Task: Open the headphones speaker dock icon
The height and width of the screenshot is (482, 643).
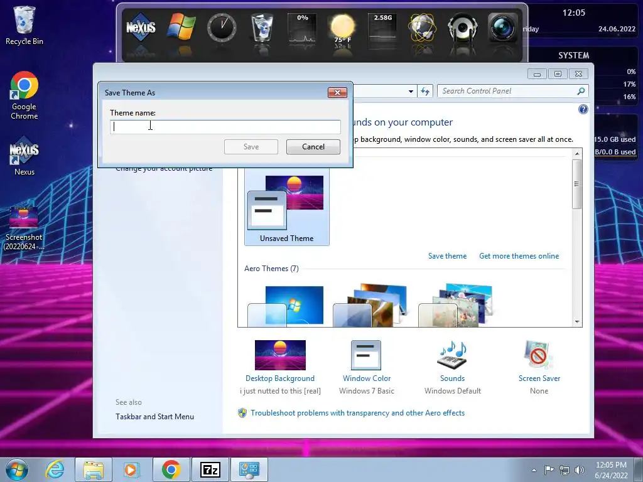Action: pyautogui.click(x=463, y=28)
